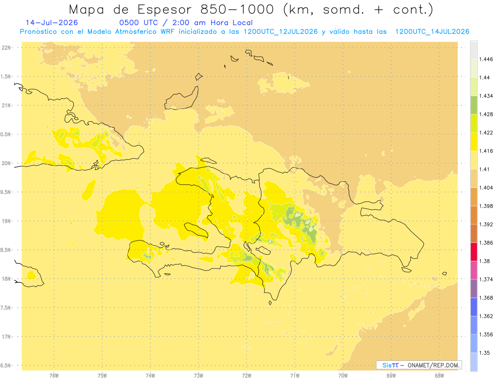The image size is (493, 381).
Task: Click the '1.428' colorbar value label
Action: (x=486, y=114)
